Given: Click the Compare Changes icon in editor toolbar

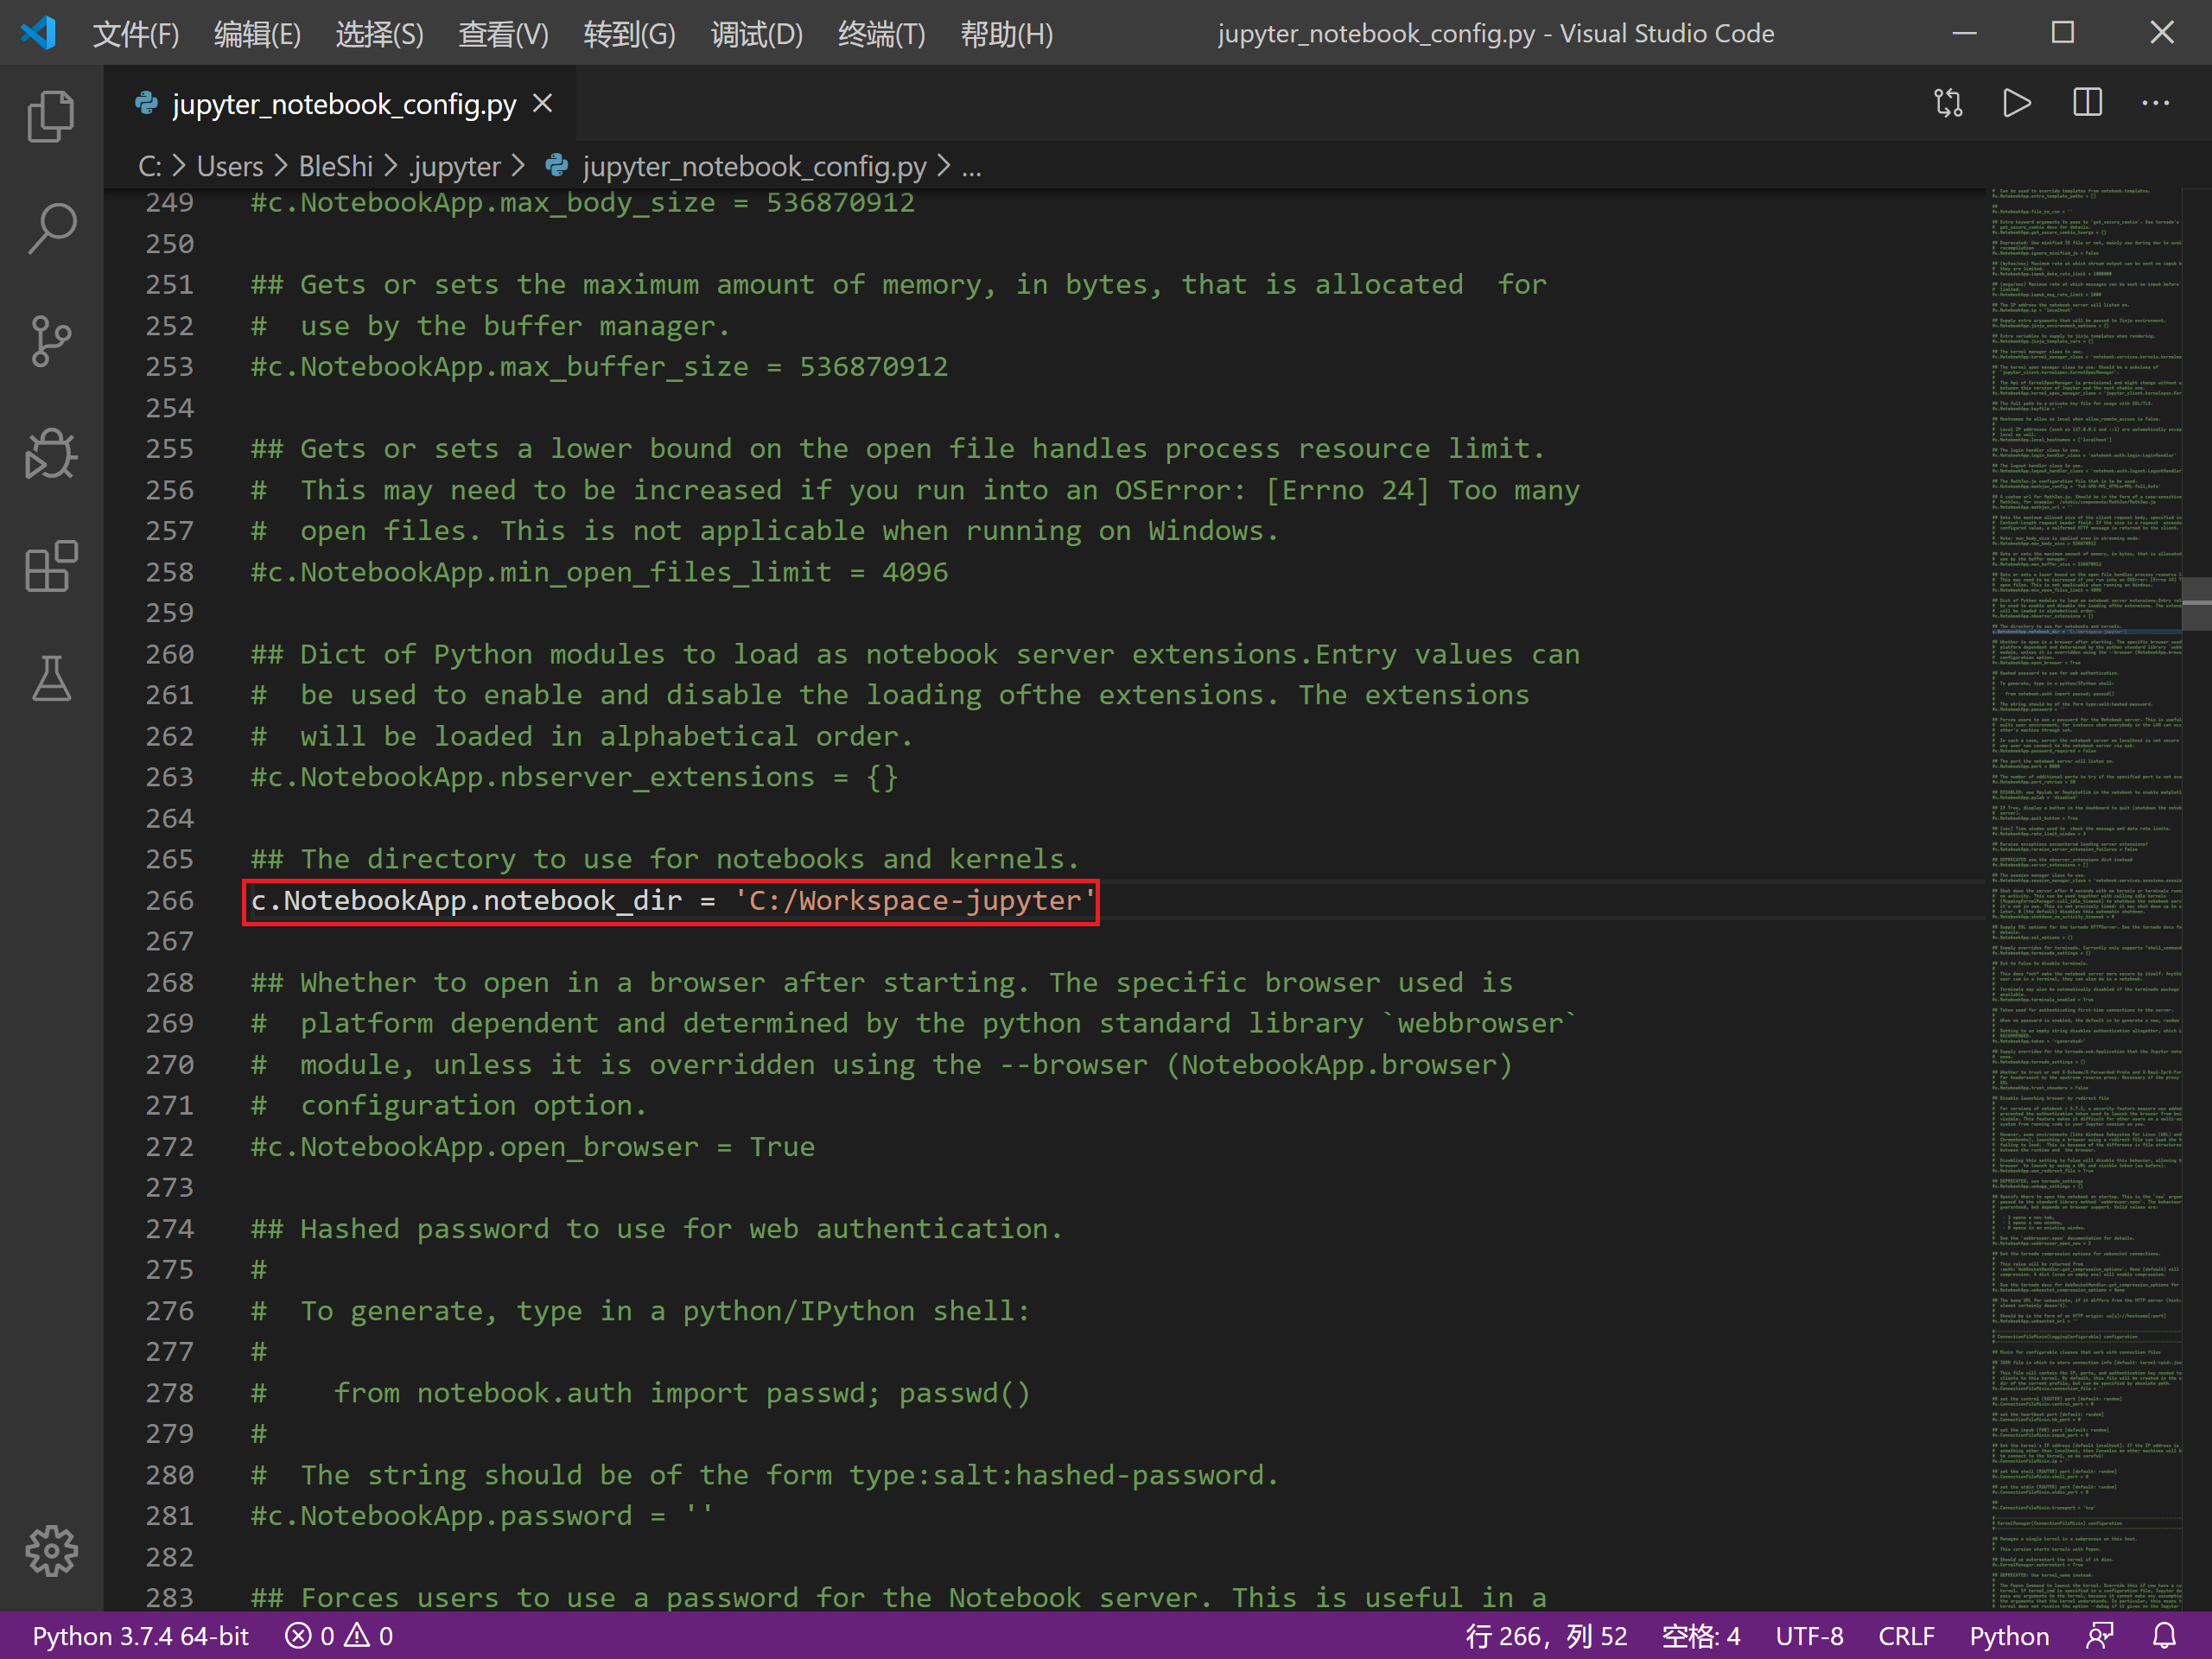Looking at the screenshot, I should pos(1948,103).
